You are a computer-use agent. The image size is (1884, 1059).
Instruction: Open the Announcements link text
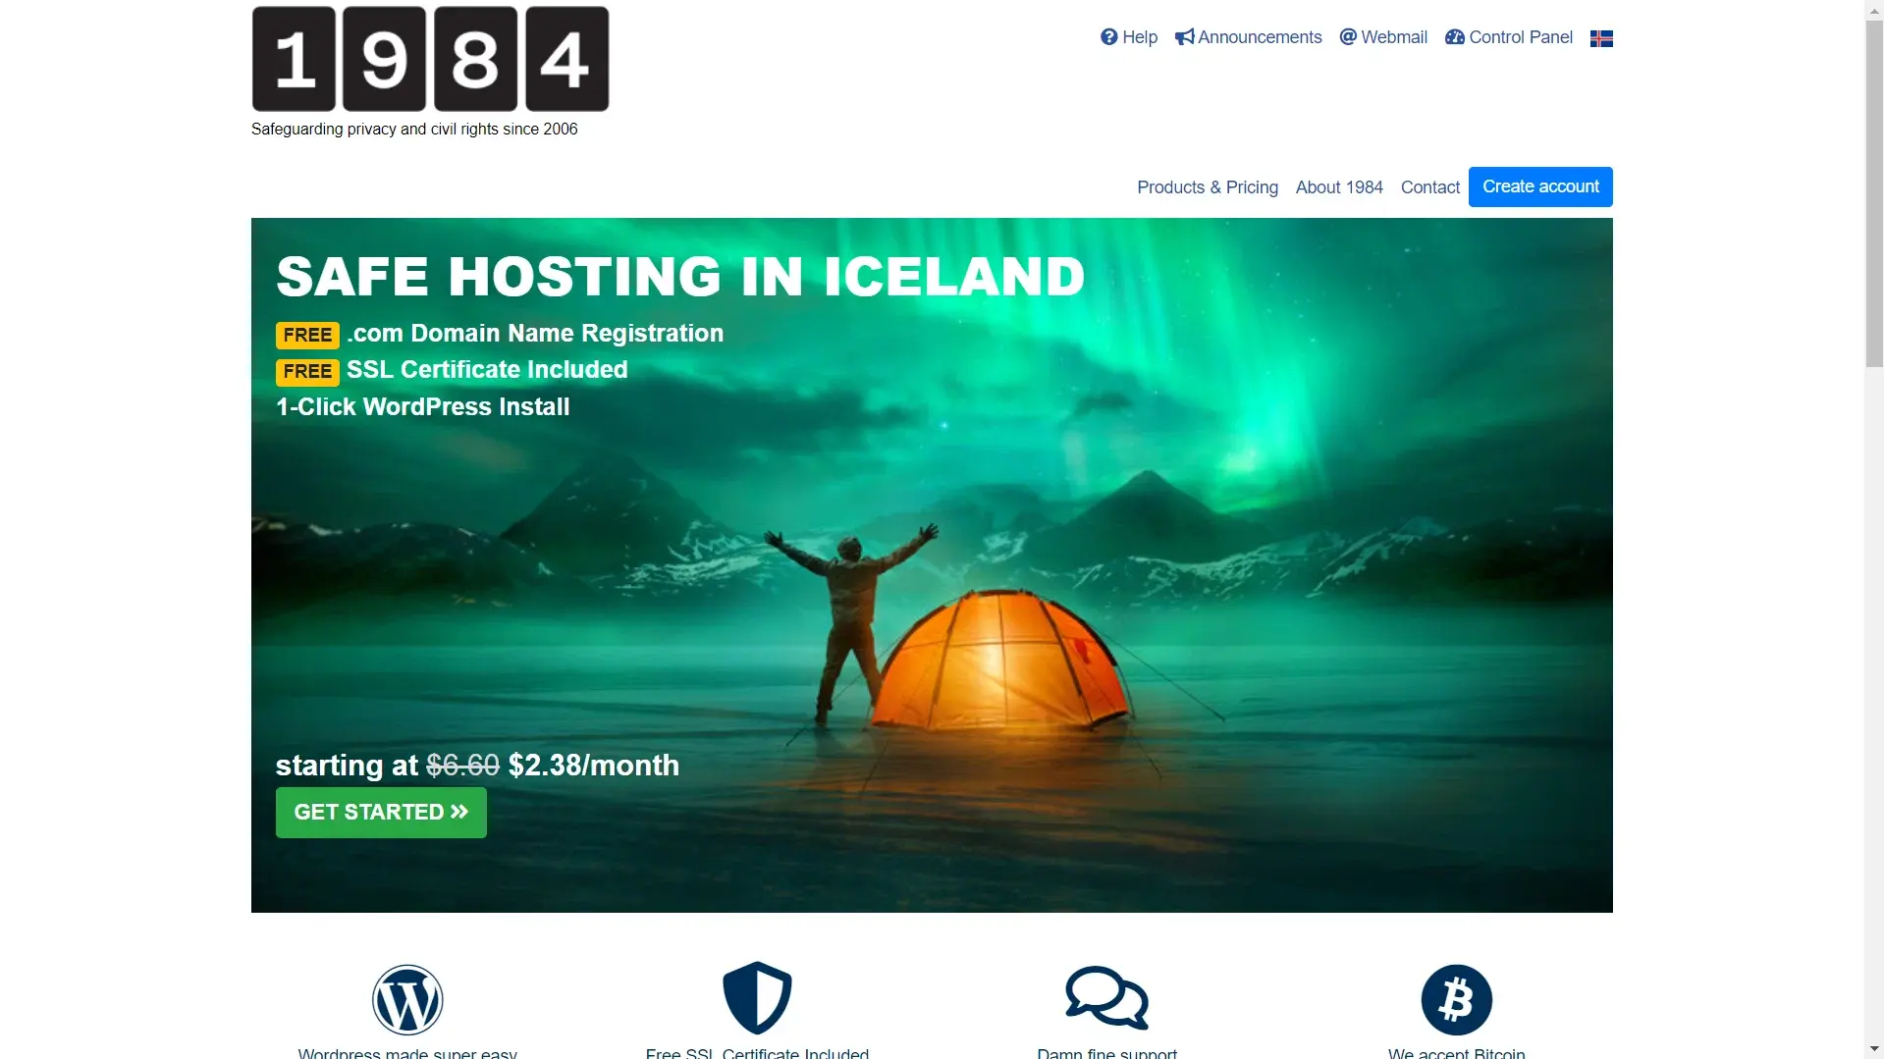point(1260,37)
